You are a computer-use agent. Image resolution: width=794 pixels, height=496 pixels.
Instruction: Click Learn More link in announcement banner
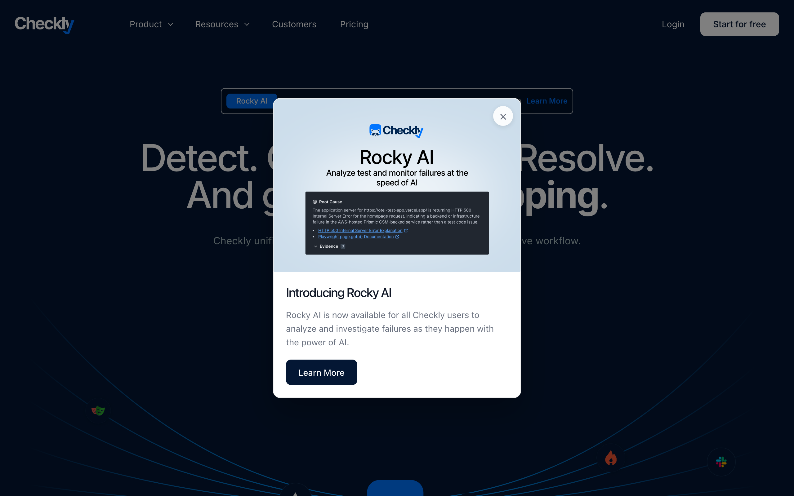546,101
